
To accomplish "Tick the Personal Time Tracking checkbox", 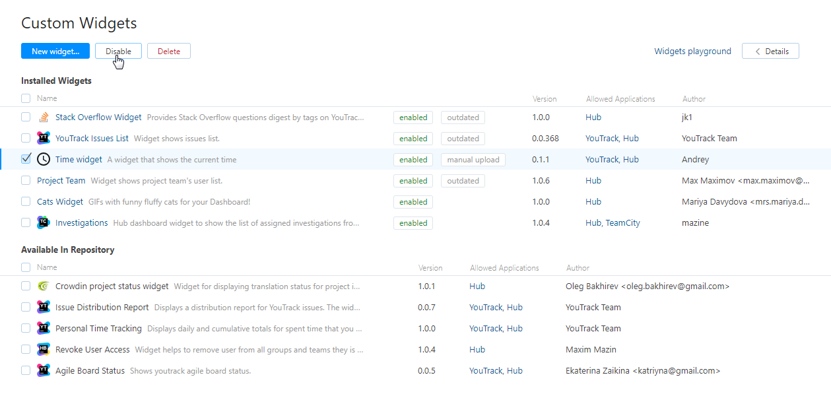I will [x=26, y=328].
